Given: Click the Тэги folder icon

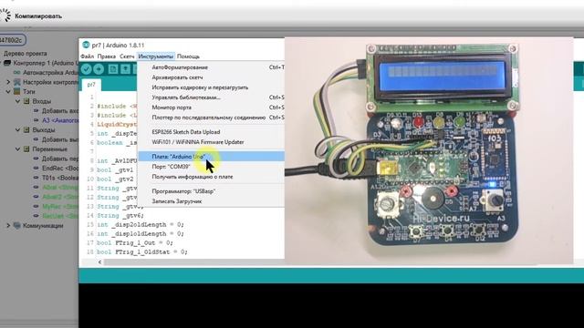Looking at the screenshot, I should click(17, 91).
